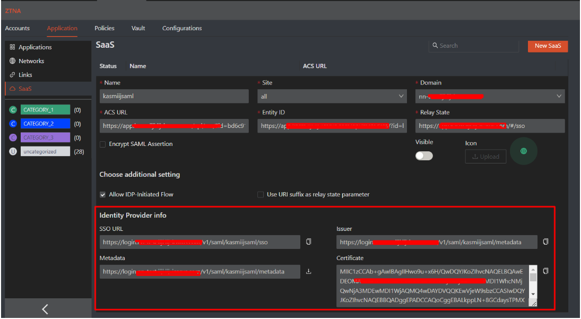
Task: Enable the Encrypt SAML Assertion checkbox
Action: (102, 144)
